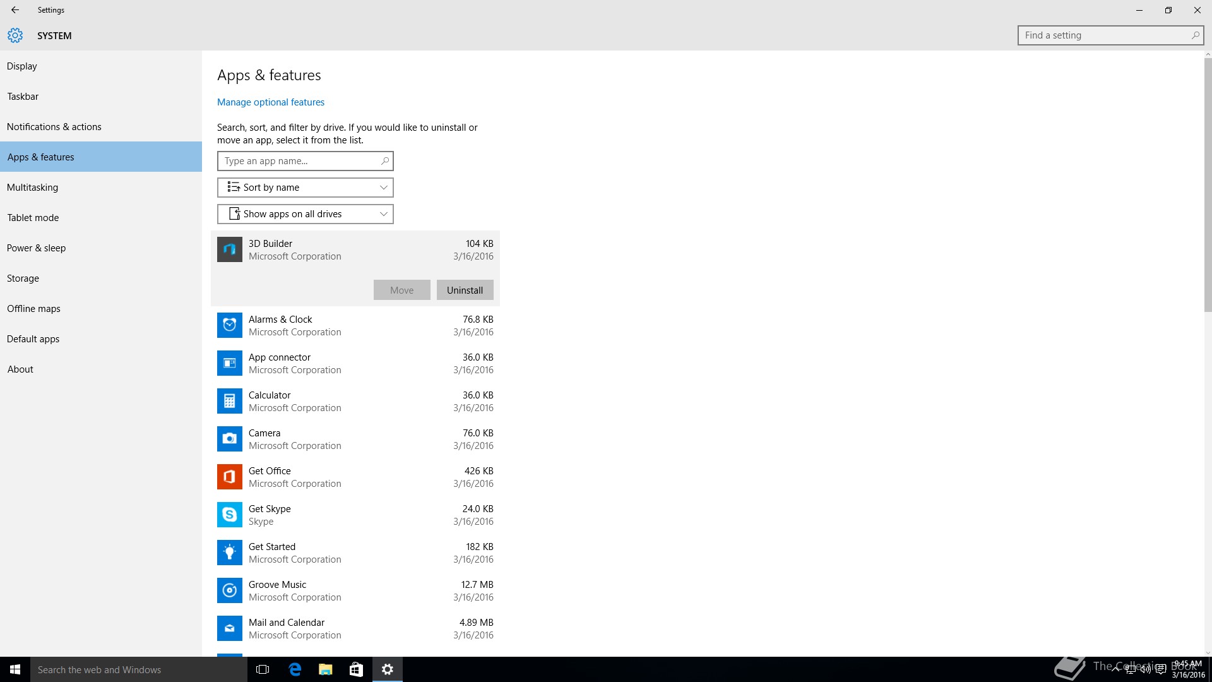Screen dimensions: 1212x682
Task: Click the magnifier in app name search
Action: (x=384, y=161)
